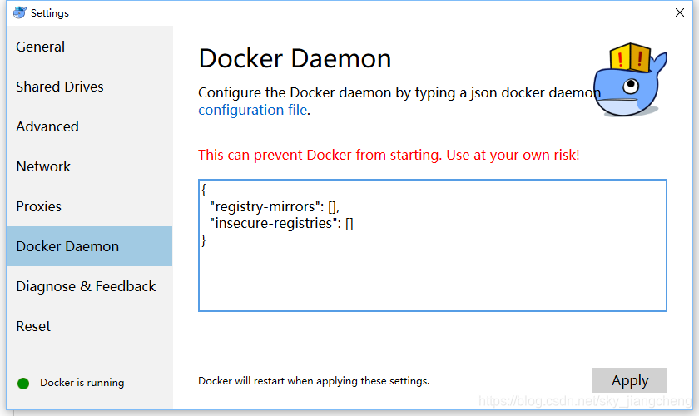Click the Docker whale title bar icon
This screenshot has height=416, width=699.
[x=20, y=12]
